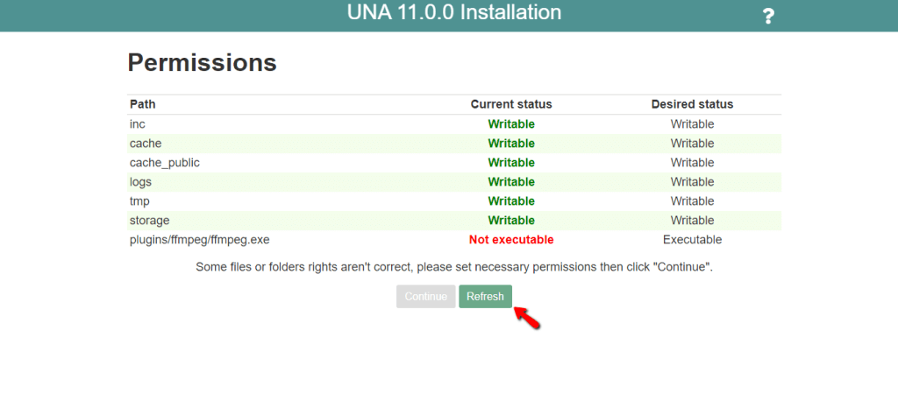
Task: Click the 'Executable' desired status cell
Action: [693, 240]
